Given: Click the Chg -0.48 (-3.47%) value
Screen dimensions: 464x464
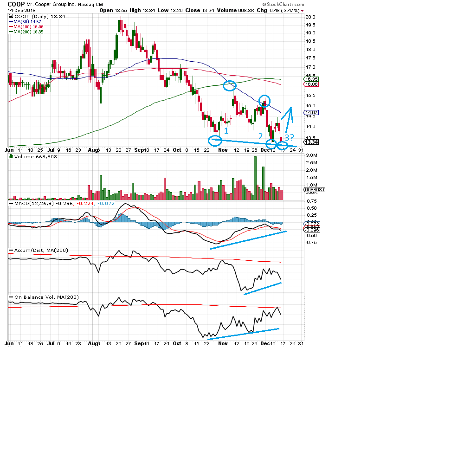Looking at the screenshot, I should click(278, 10).
